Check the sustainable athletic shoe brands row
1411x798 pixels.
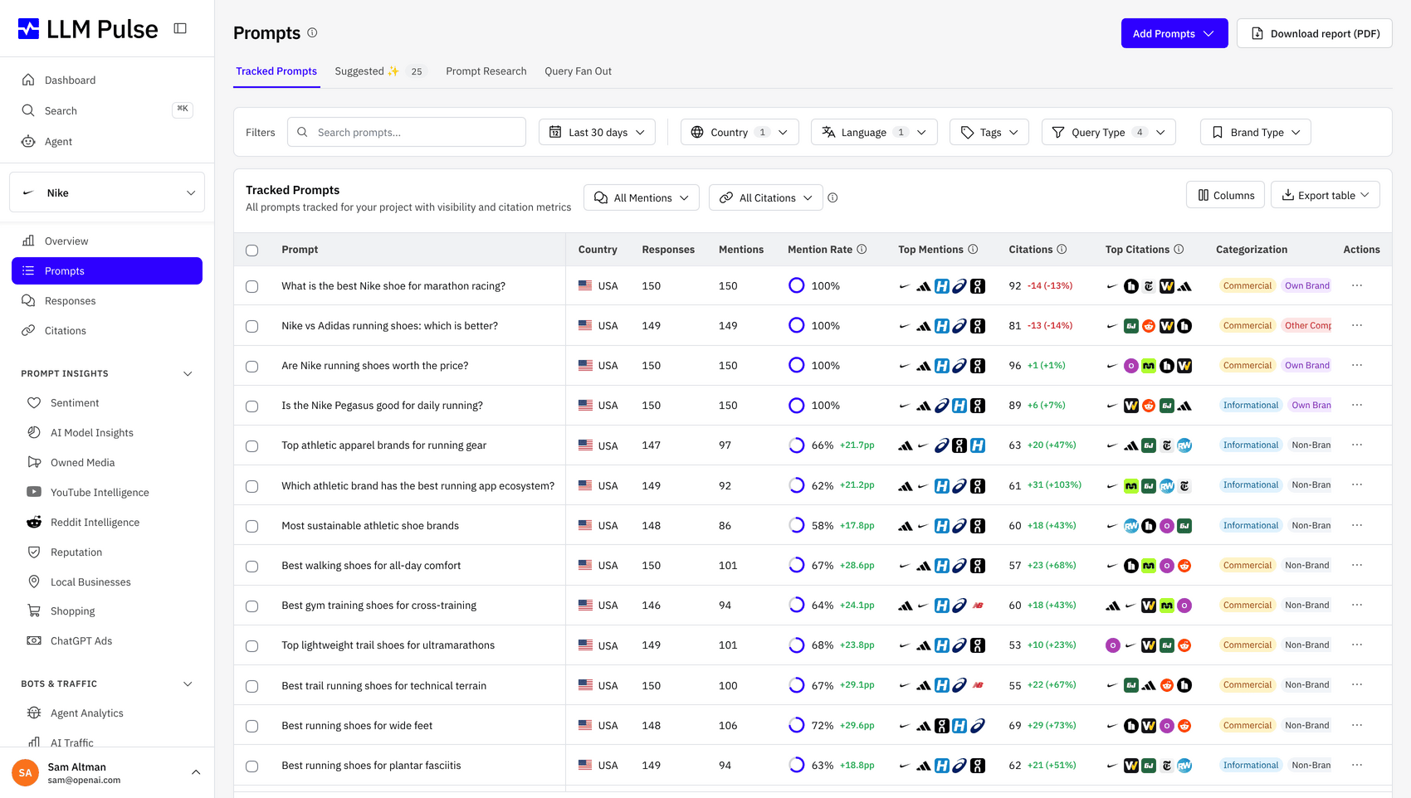tap(252, 526)
